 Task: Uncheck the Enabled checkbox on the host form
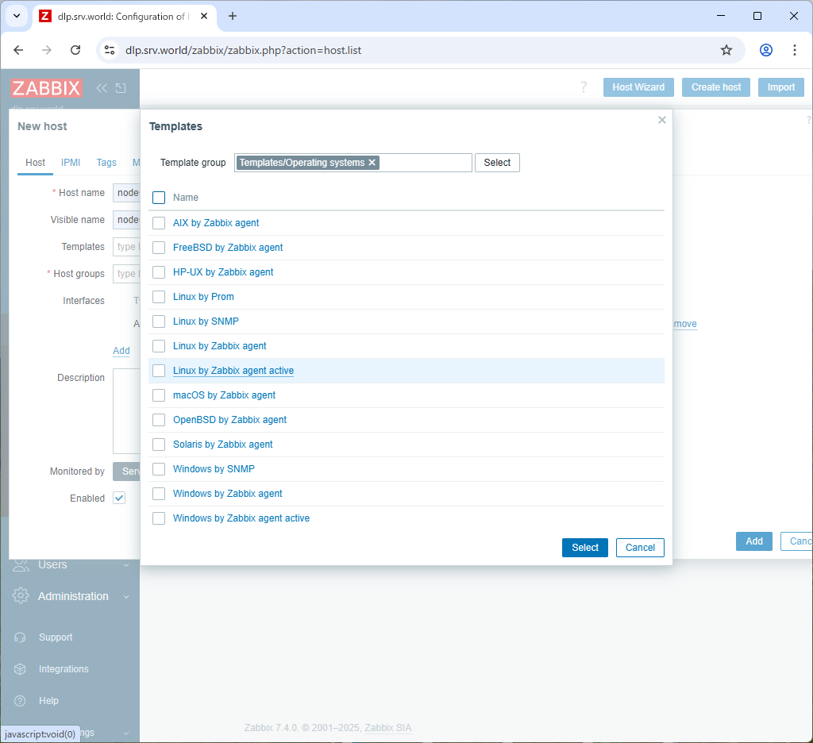(x=118, y=498)
